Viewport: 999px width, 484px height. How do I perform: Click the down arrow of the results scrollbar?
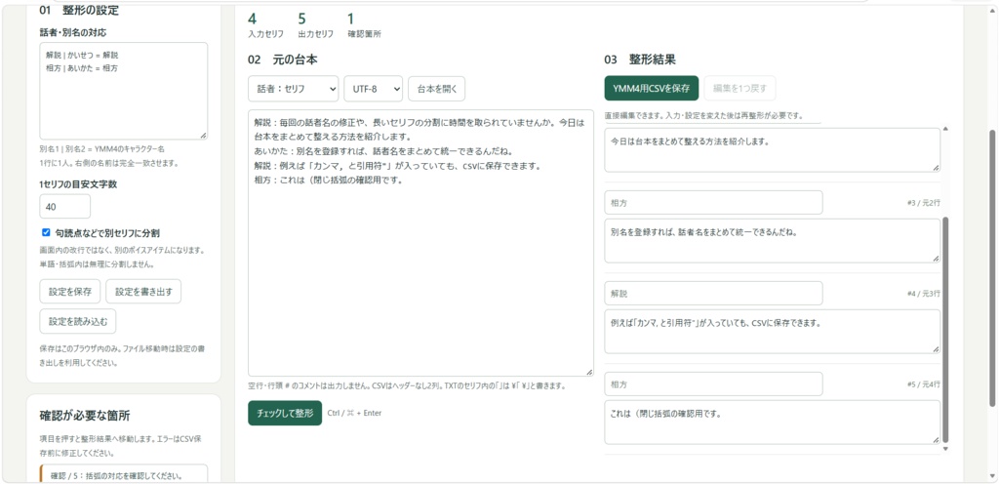pos(945,449)
